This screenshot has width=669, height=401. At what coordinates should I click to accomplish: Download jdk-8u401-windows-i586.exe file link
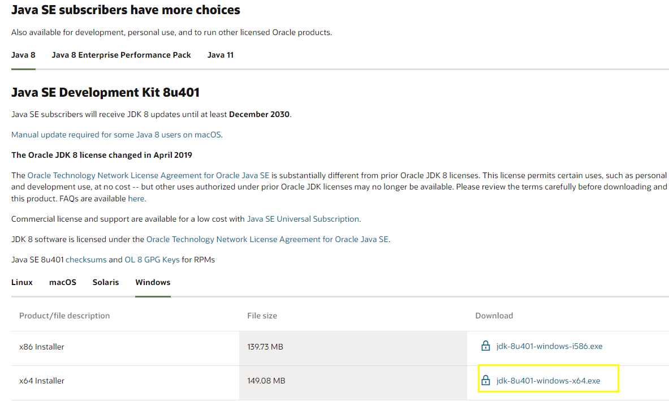[549, 346]
